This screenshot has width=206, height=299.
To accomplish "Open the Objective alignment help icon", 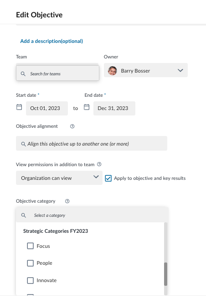I will (72, 126).
